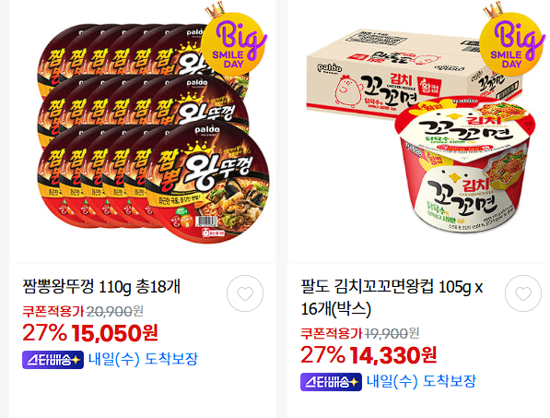Click 스타배송 badge under 김치꼬꼬면왕컵
The image size is (550, 418).
click(x=331, y=382)
